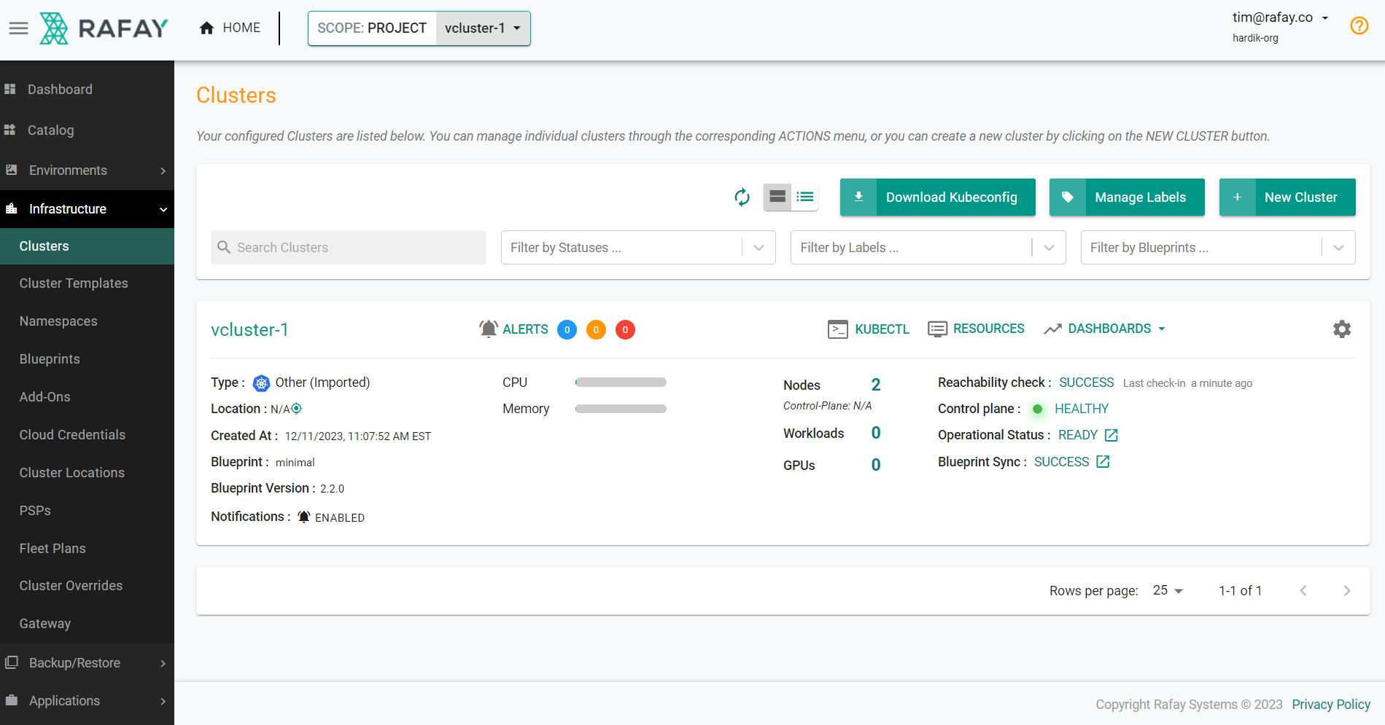Click the Kubernetes type icon

pyautogui.click(x=261, y=383)
